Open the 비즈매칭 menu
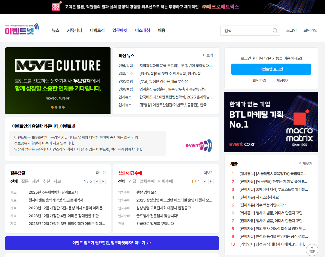This screenshot has height=257, width=325. point(142,30)
